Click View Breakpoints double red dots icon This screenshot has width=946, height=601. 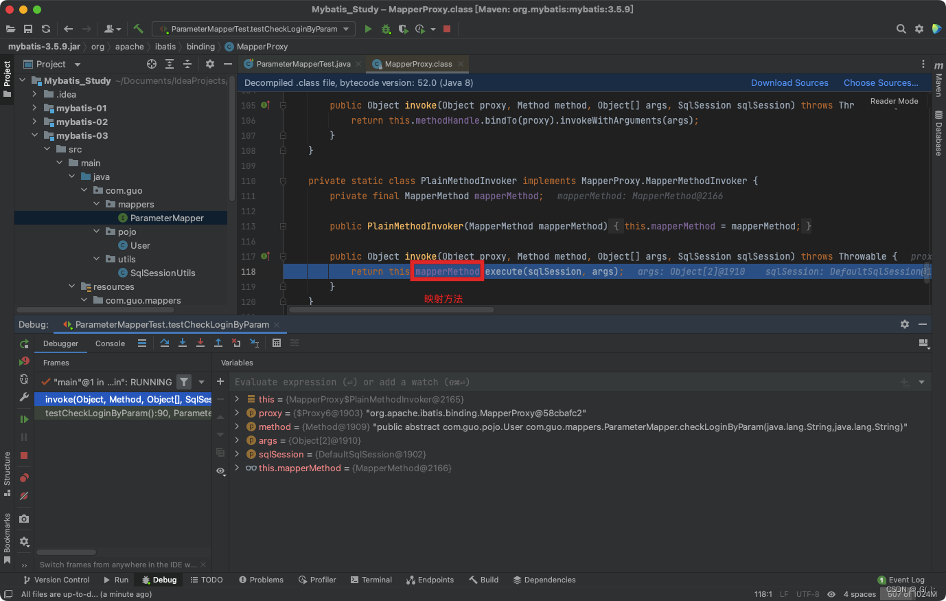[x=24, y=477]
